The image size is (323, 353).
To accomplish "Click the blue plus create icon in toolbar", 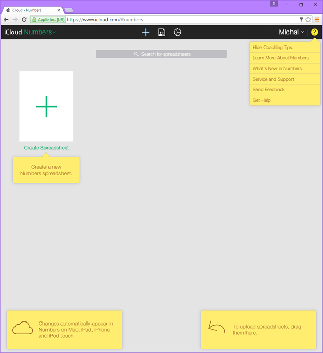I will pos(146,32).
